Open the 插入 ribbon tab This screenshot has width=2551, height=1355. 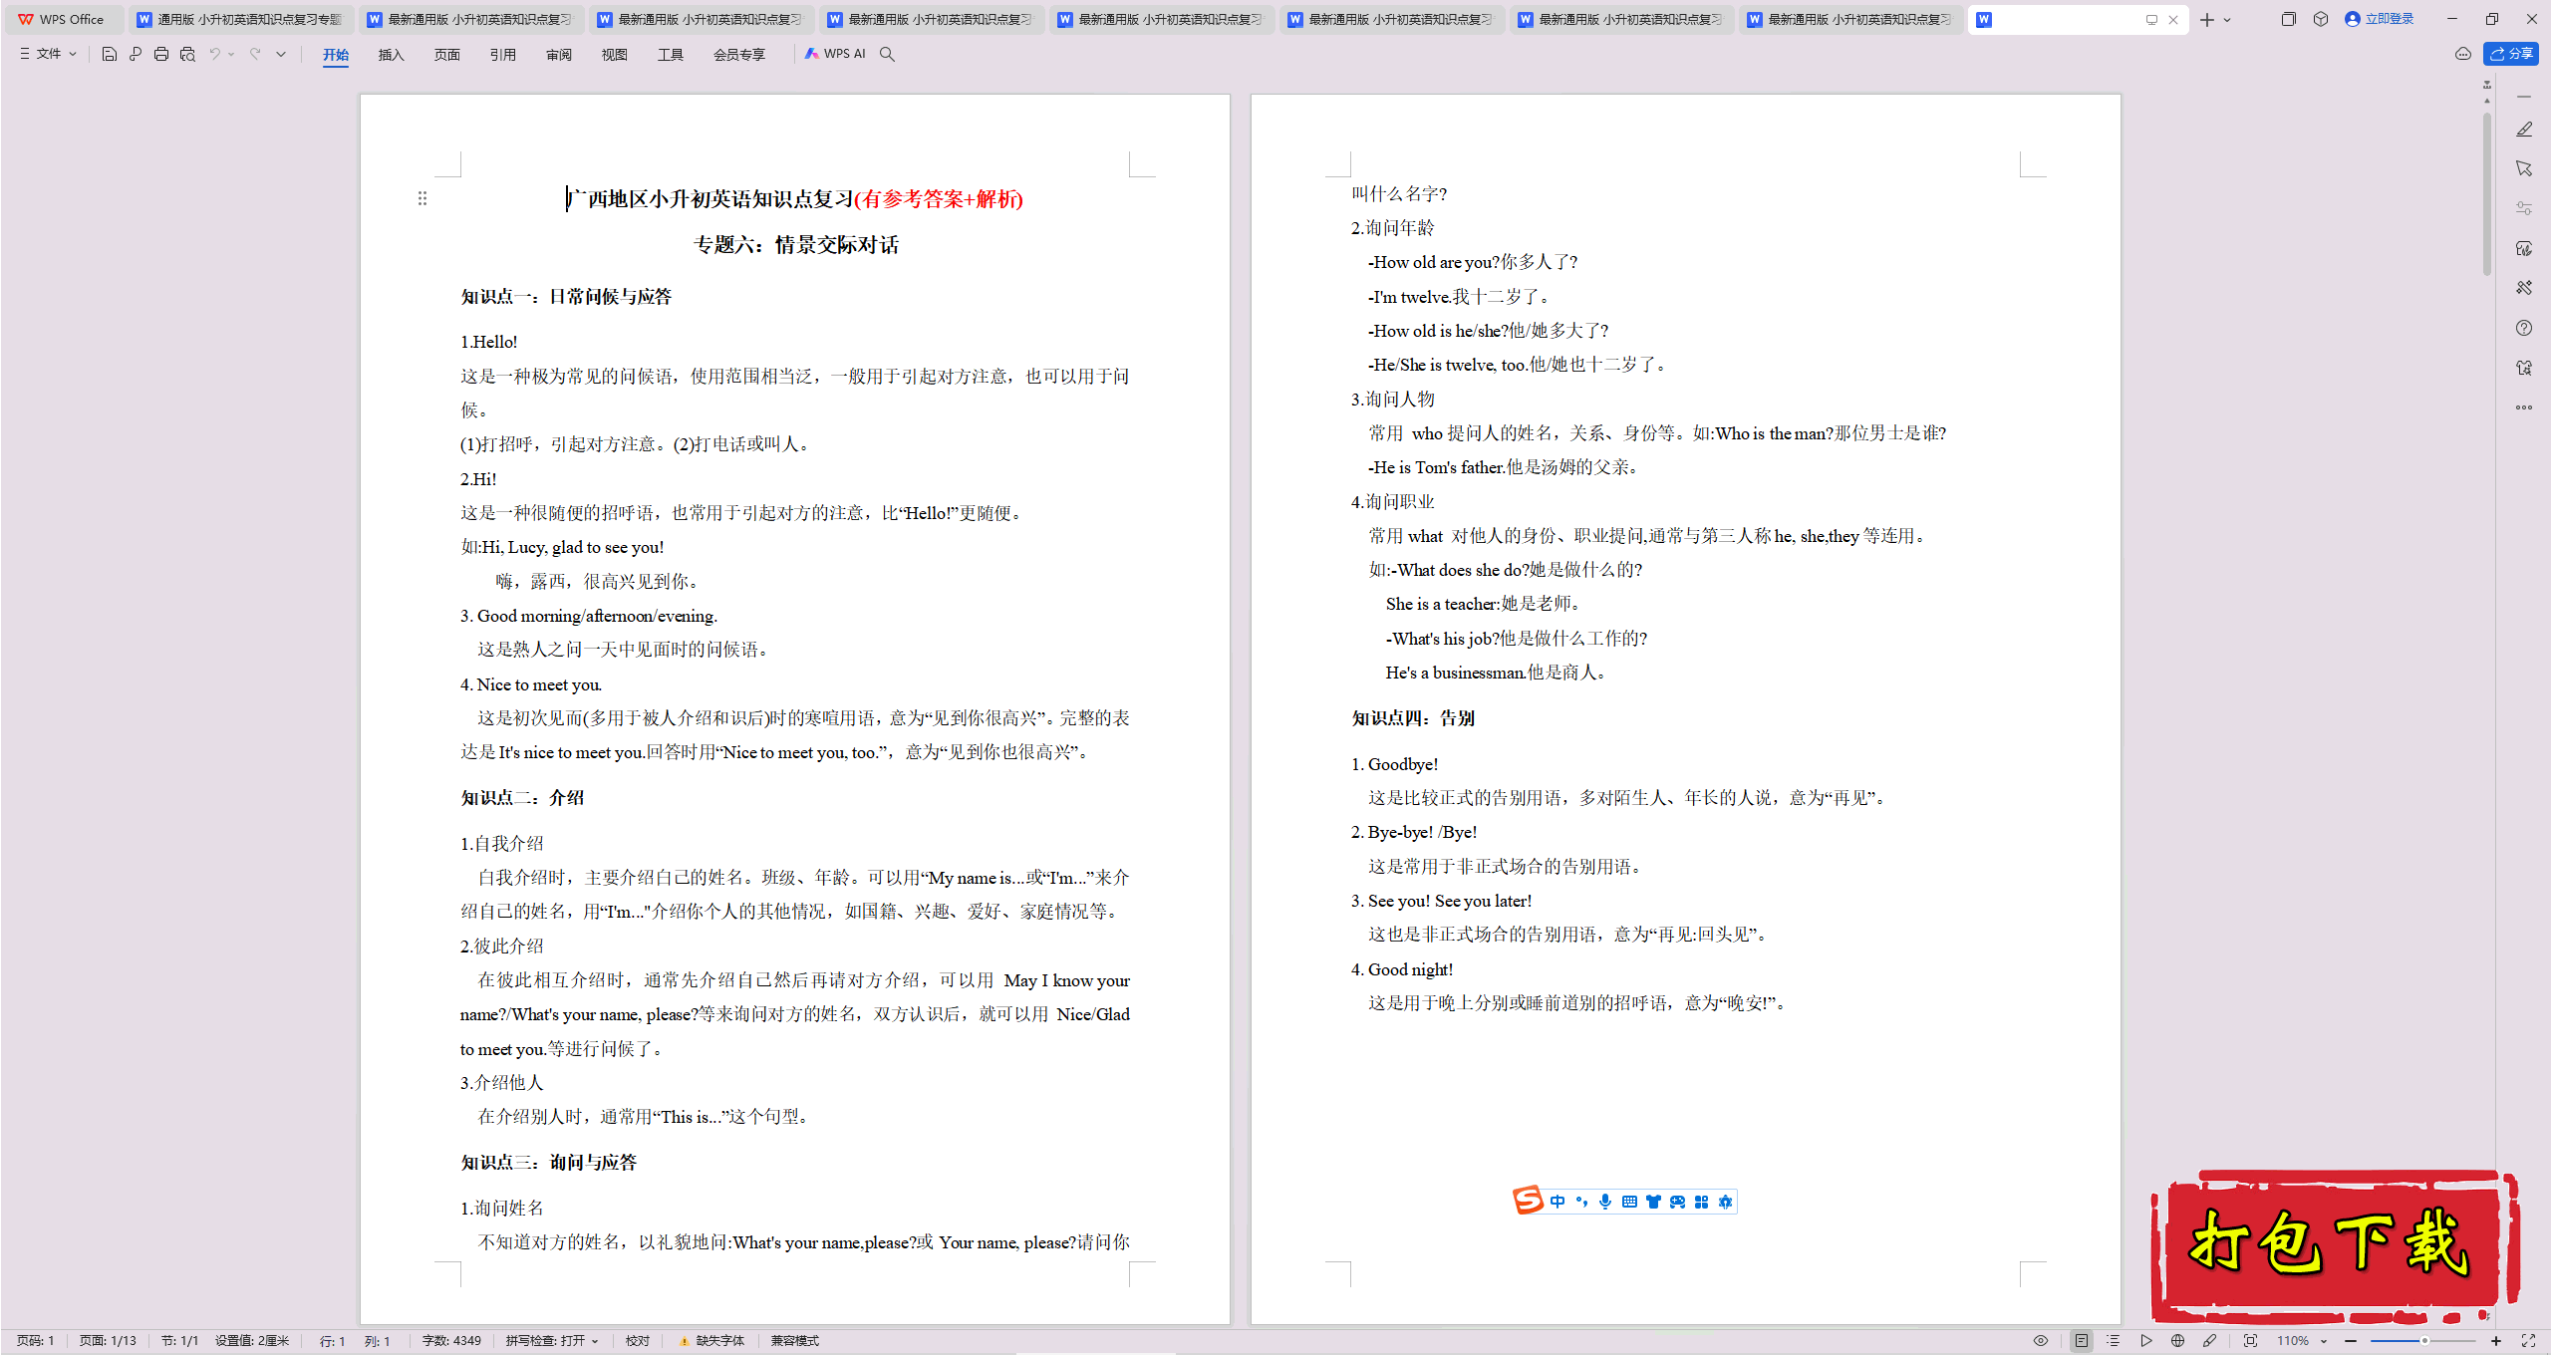coord(391,55)
